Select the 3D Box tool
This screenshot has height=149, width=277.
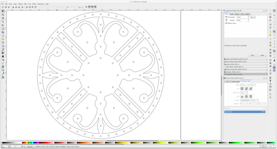click(3, 32)
